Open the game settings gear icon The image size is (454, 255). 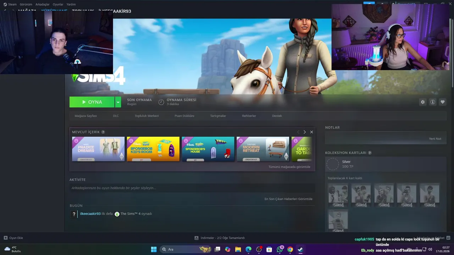(422, 102)
